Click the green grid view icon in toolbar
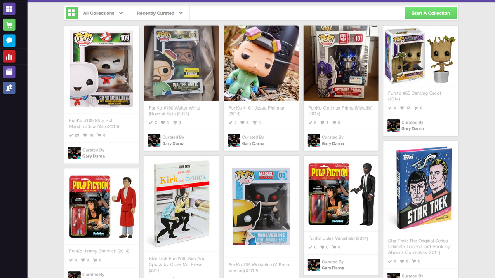495x278 pixels. point(72,13)
